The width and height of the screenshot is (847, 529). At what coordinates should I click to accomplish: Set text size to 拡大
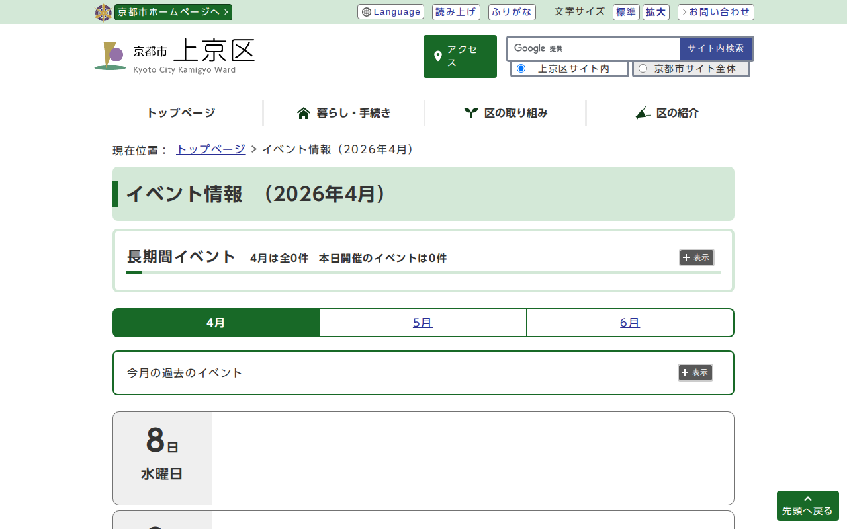pyautogui.click(x=656, y=12)
